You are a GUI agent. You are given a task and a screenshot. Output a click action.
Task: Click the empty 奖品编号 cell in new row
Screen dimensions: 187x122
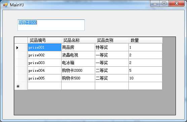(44, 86)
